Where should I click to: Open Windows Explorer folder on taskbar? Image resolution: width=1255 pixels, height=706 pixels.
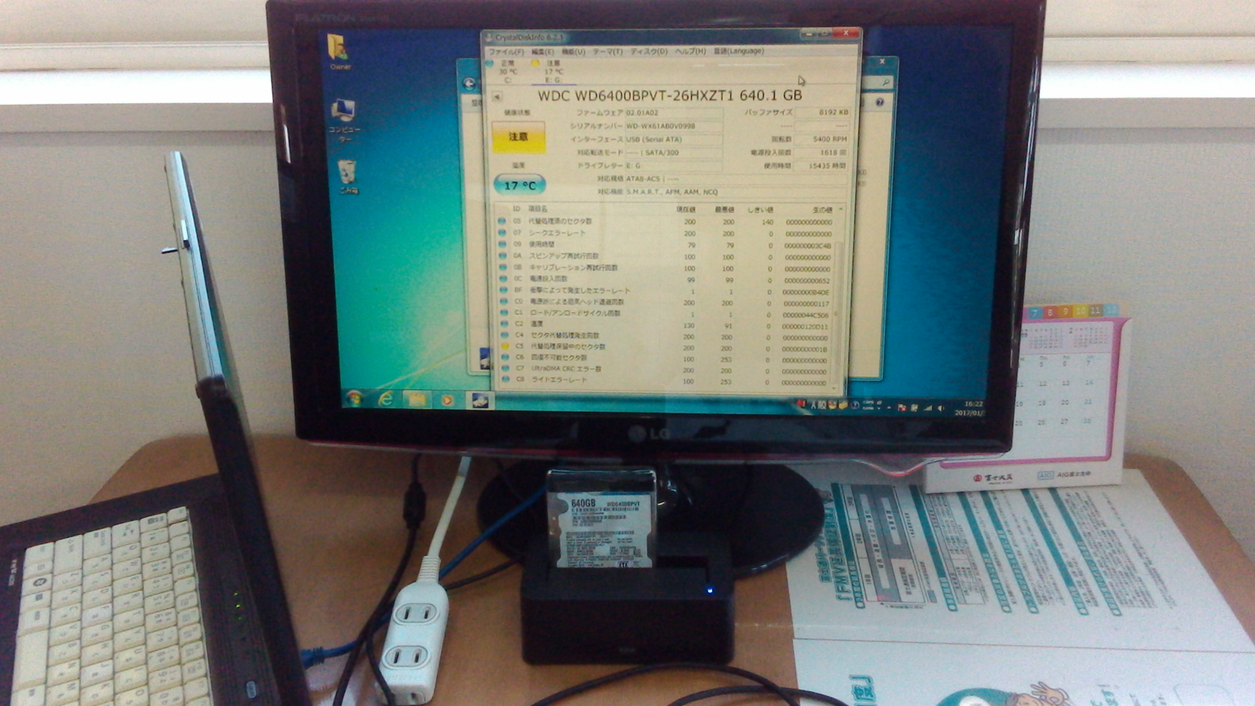point(417,401)
